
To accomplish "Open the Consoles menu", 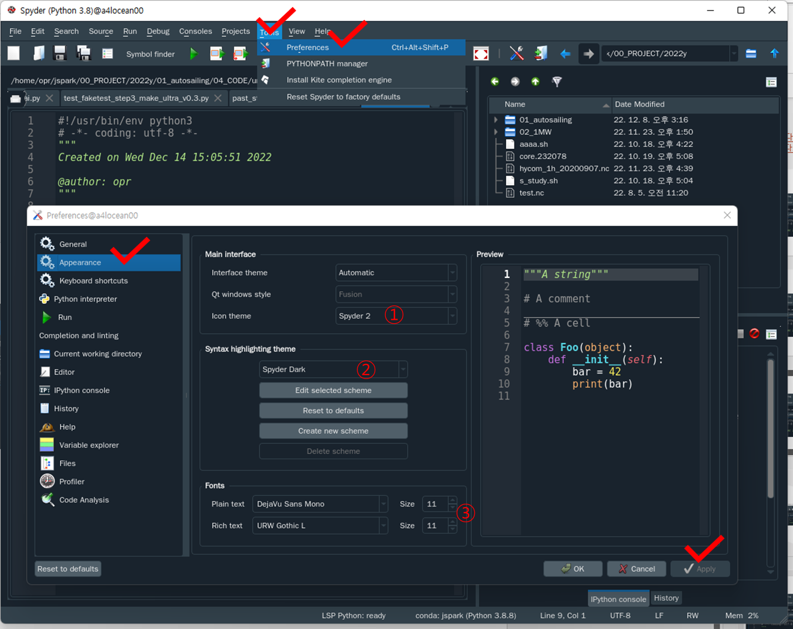I will click(x=195, y=31).
